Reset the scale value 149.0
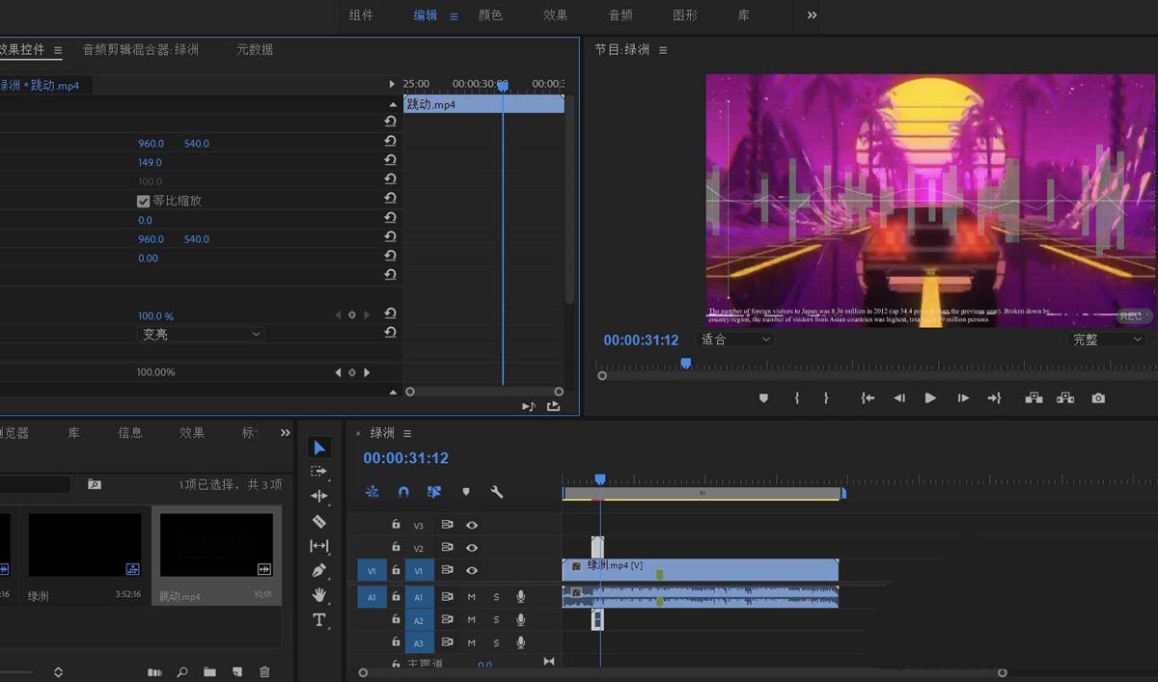 pos(390,162)
